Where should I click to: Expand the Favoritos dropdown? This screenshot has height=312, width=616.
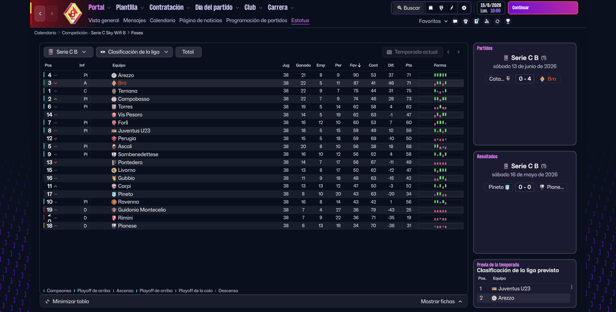click(x=433, y=21)
